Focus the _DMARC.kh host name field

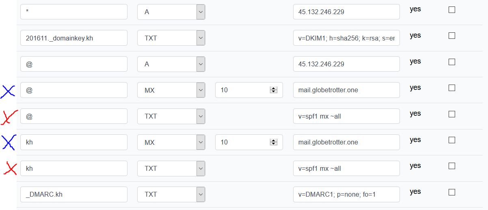tap(74, 194)
